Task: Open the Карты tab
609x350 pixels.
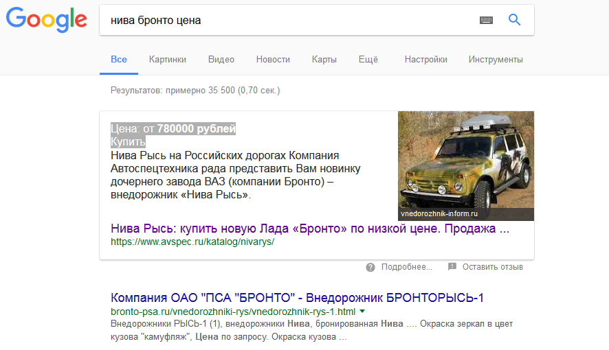Action: click(324, 59)
